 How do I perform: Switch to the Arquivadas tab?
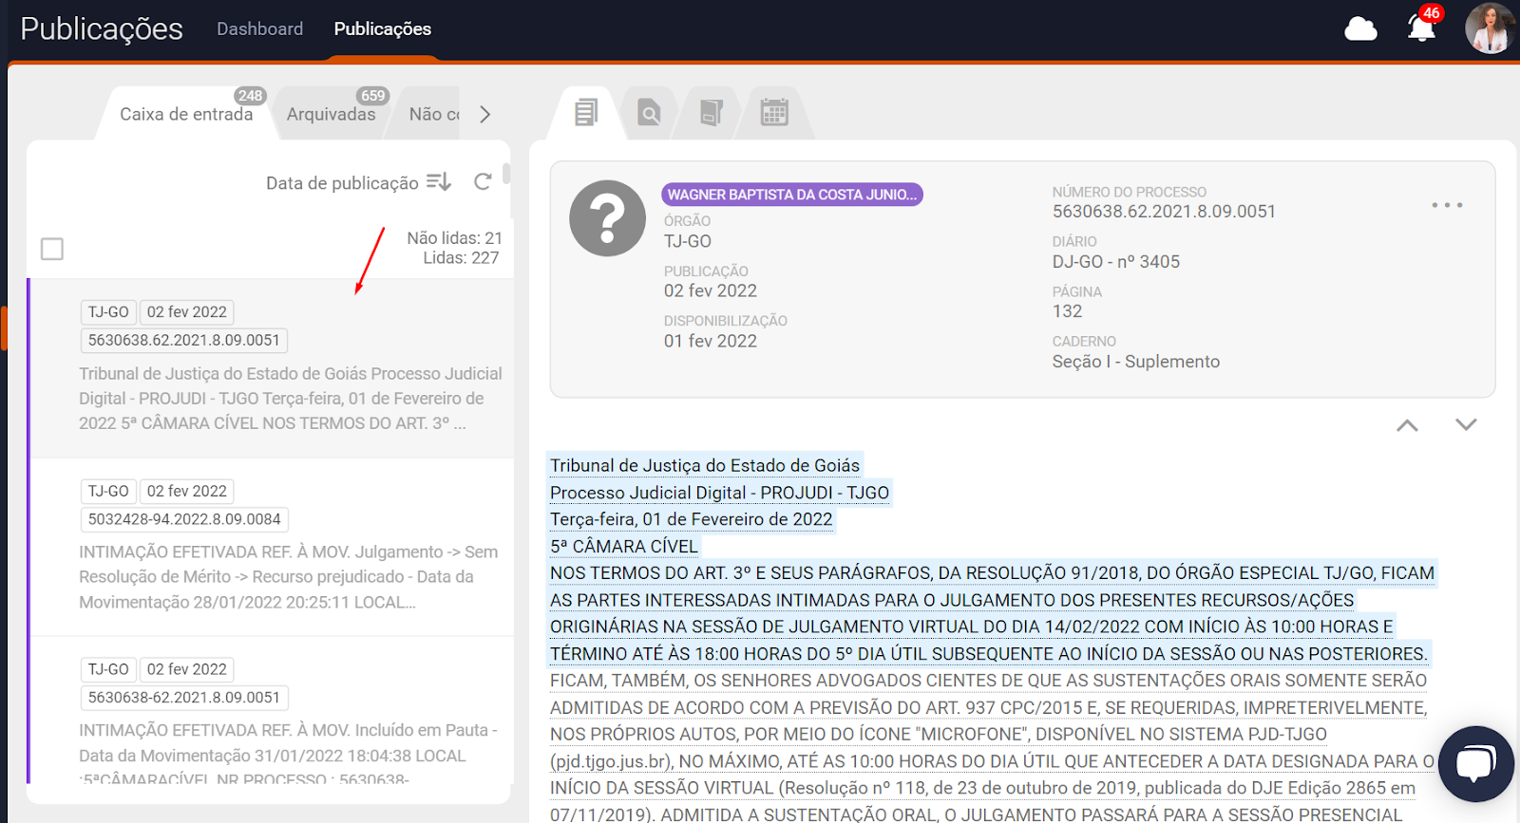point(331,114)
